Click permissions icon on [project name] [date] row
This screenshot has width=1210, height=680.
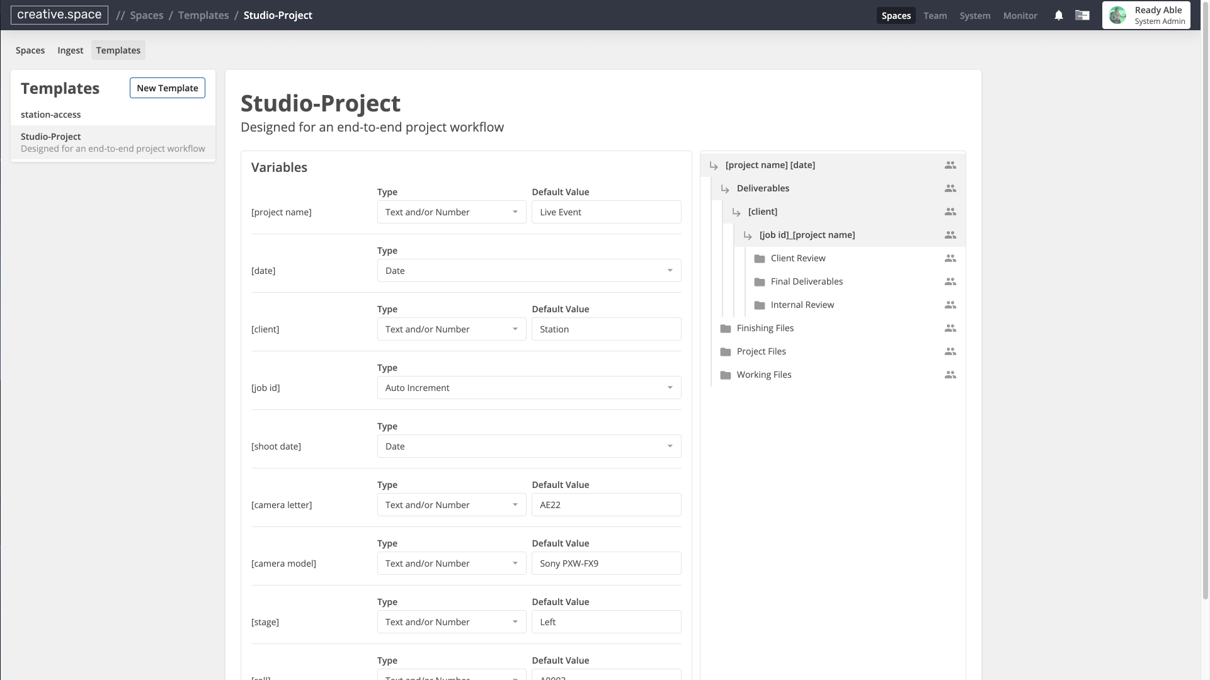pos(950,164)
